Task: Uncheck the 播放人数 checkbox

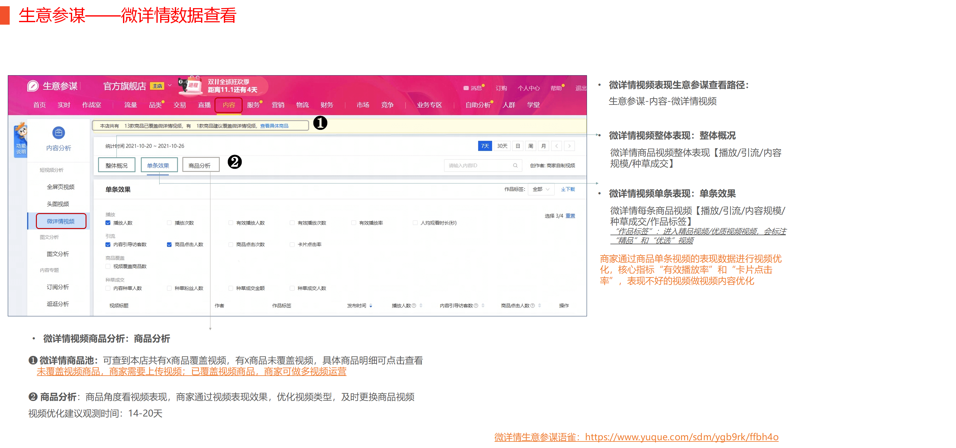Action: point(108,223)
